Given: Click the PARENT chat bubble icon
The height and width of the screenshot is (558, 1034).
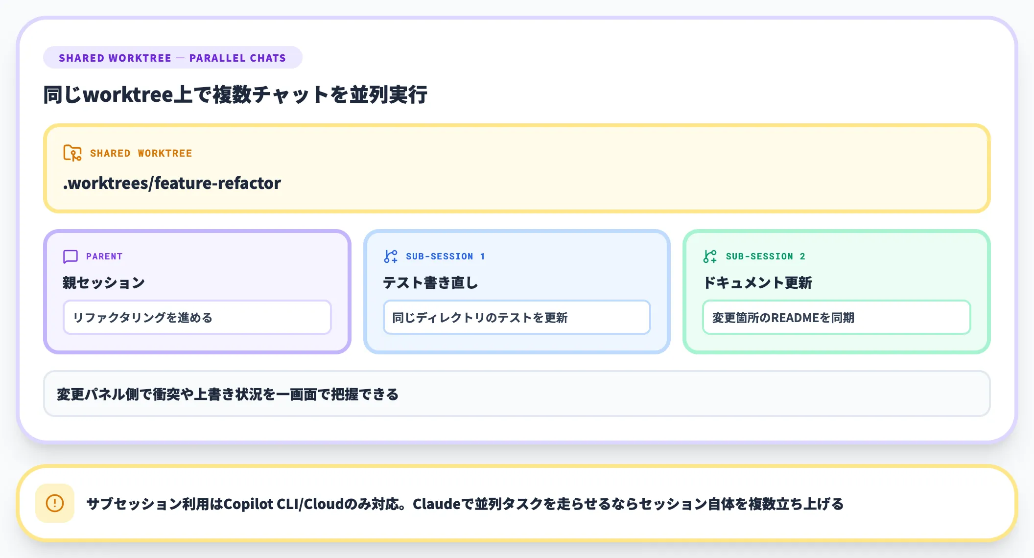Looking at the screenshot, I should pos(70,256).
